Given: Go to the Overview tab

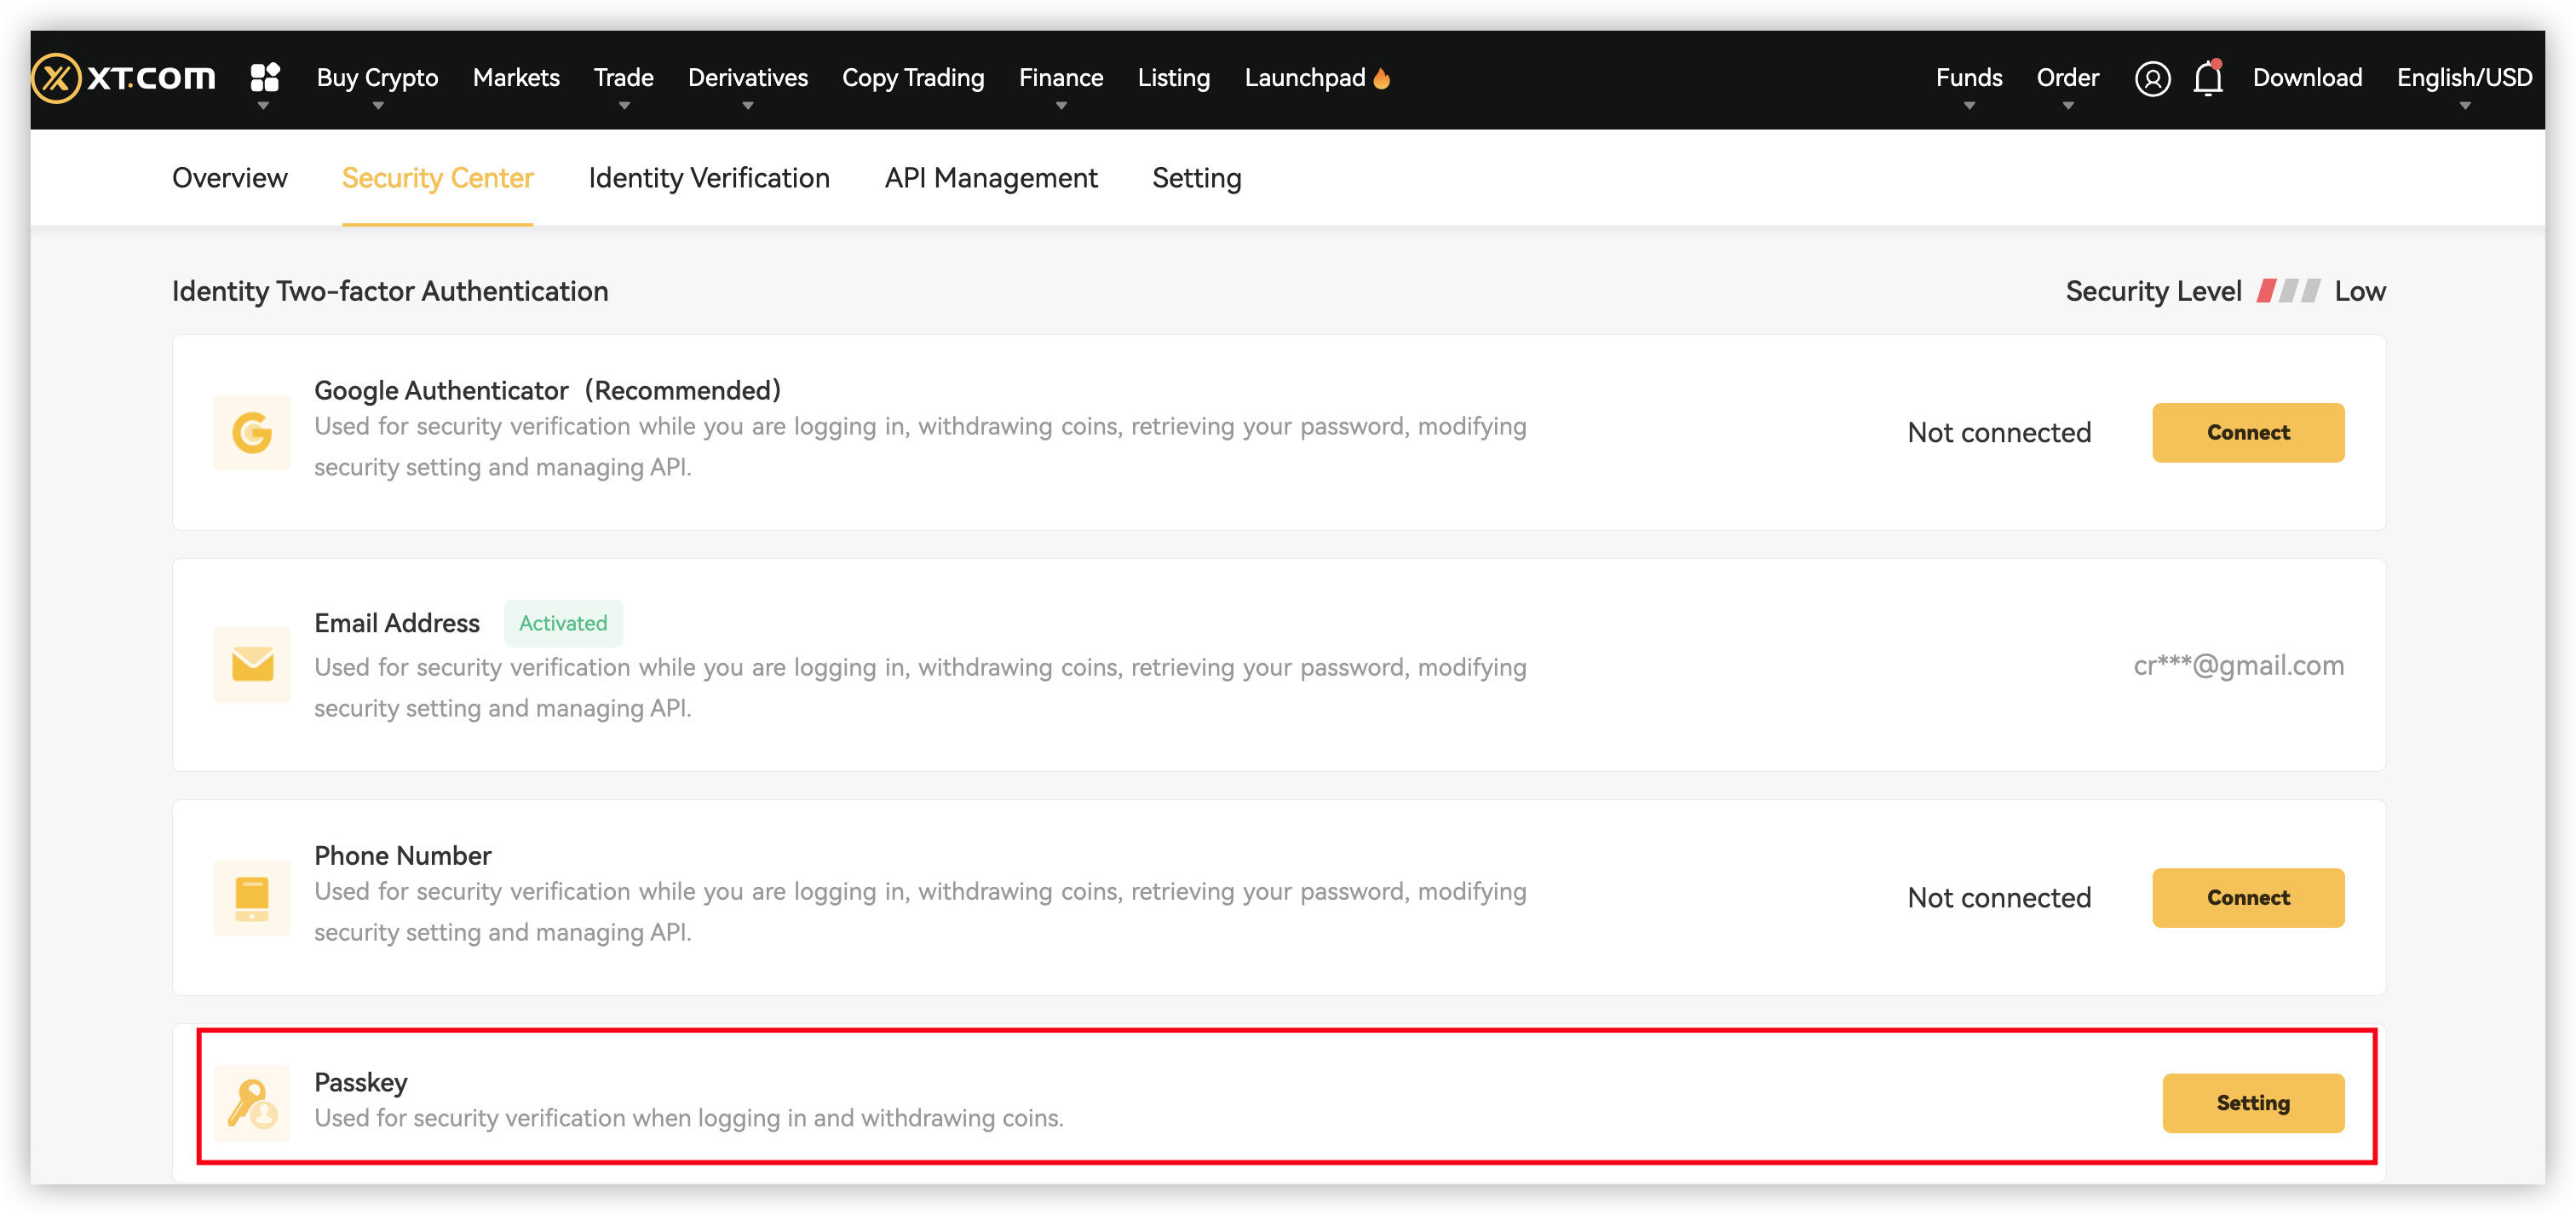Looking at the screenshot, I should 229,178.
